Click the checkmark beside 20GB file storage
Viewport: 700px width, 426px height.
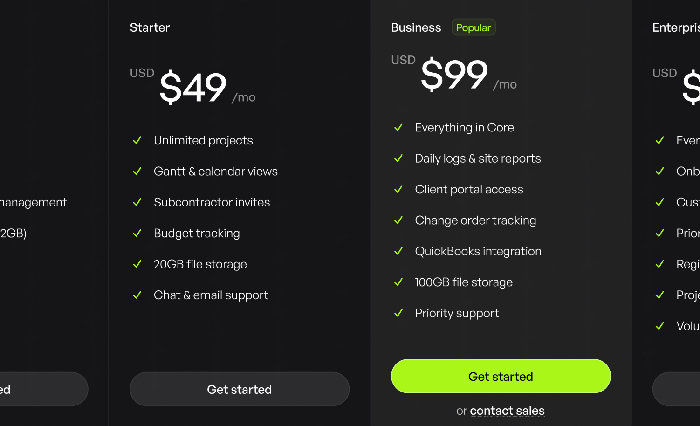(x=137, y=264)
